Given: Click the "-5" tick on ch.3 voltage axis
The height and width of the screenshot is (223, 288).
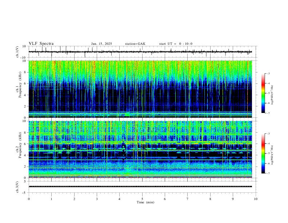Looking at the screenshot, I should (x=24, y=193).
